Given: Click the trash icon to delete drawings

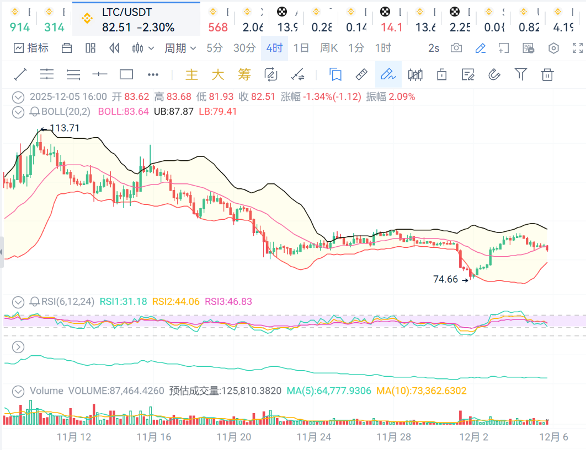Looking at the screenshot, I should point(547,74).
